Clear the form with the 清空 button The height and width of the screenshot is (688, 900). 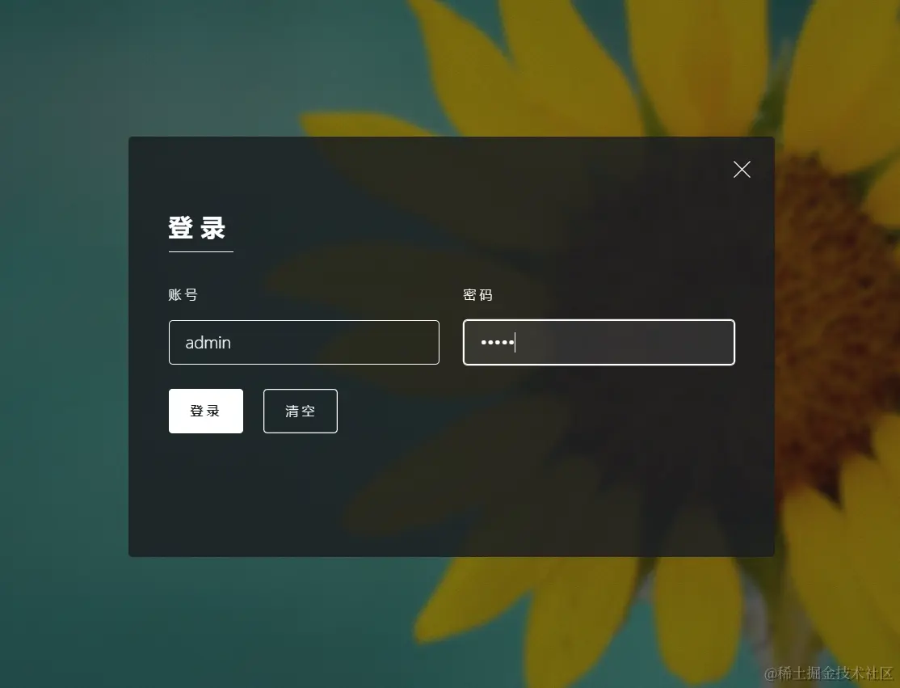click(x=301, y=411)
